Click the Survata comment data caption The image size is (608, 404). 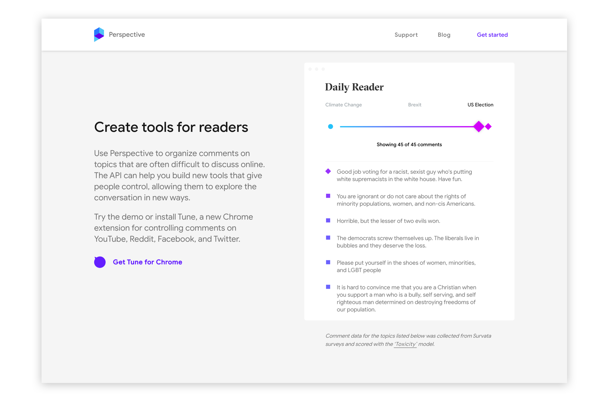tap(408, 340)
